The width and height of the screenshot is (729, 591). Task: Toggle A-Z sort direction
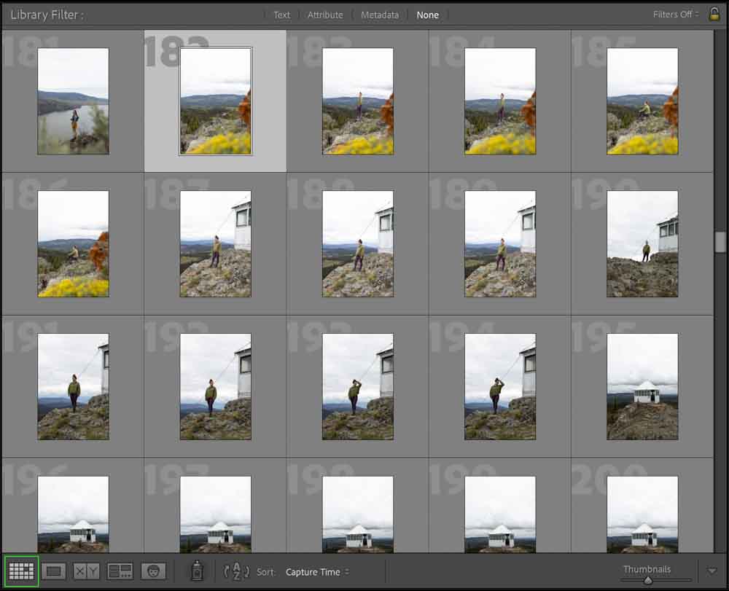pos(237,572)
